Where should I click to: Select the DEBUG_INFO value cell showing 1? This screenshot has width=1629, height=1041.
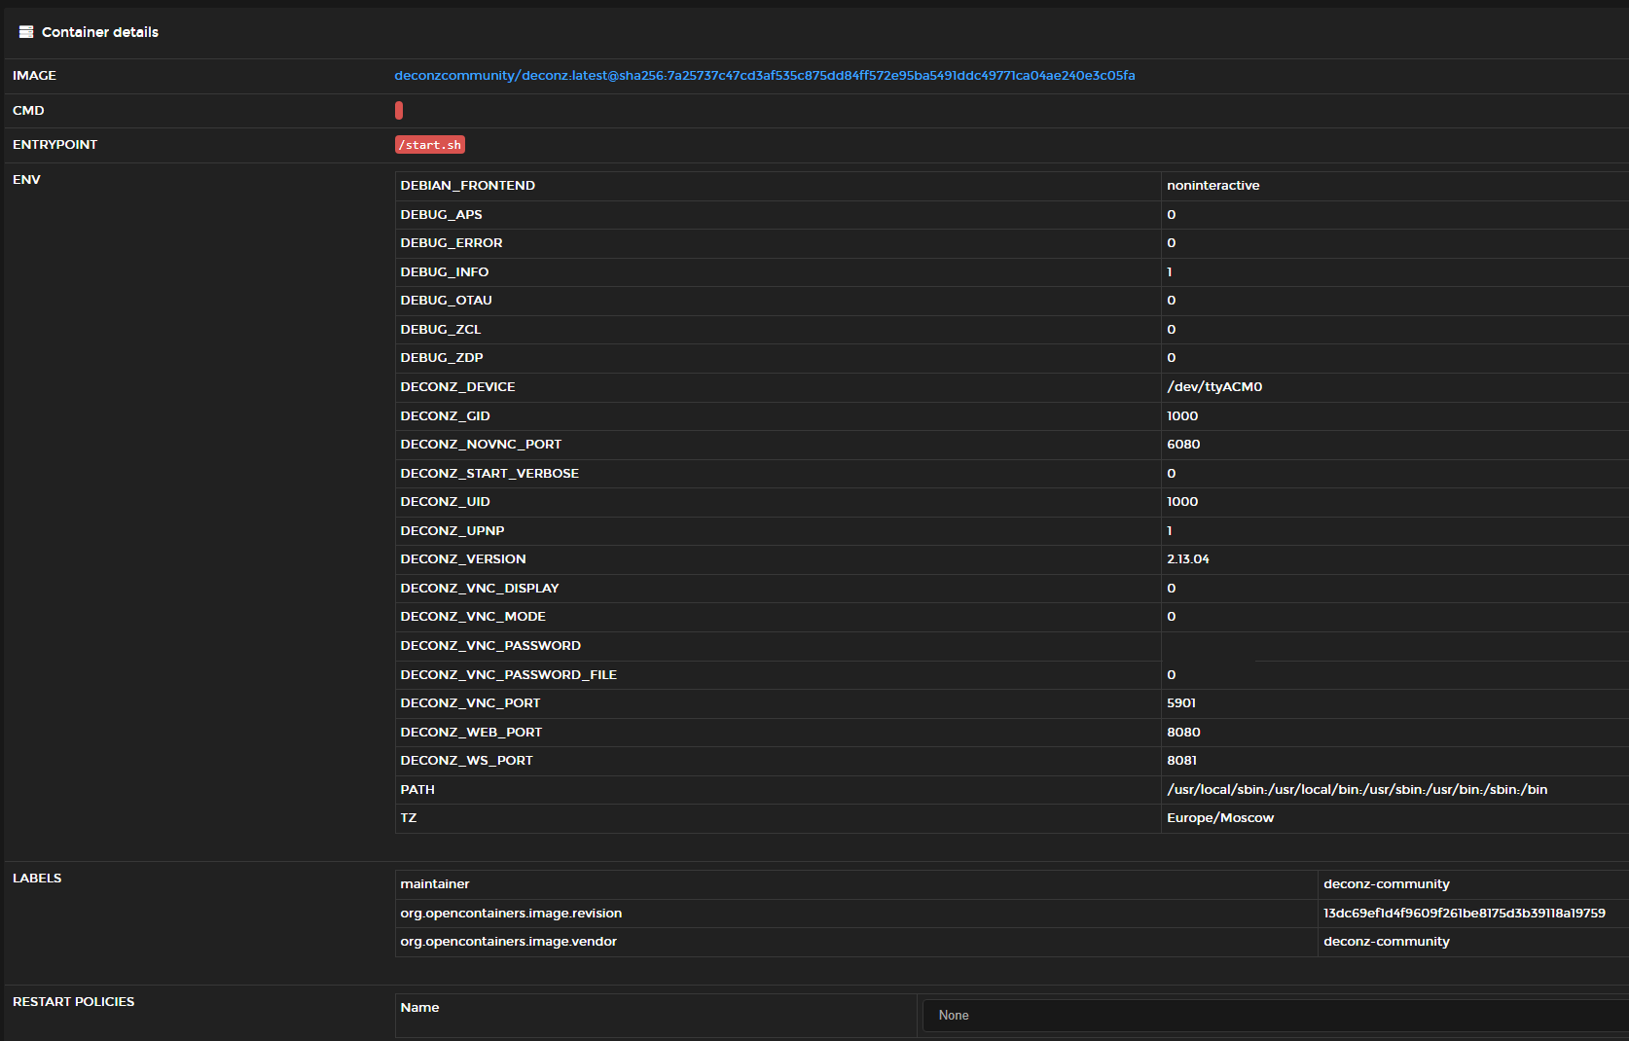pyautogui.click(x=1170, y=271)
